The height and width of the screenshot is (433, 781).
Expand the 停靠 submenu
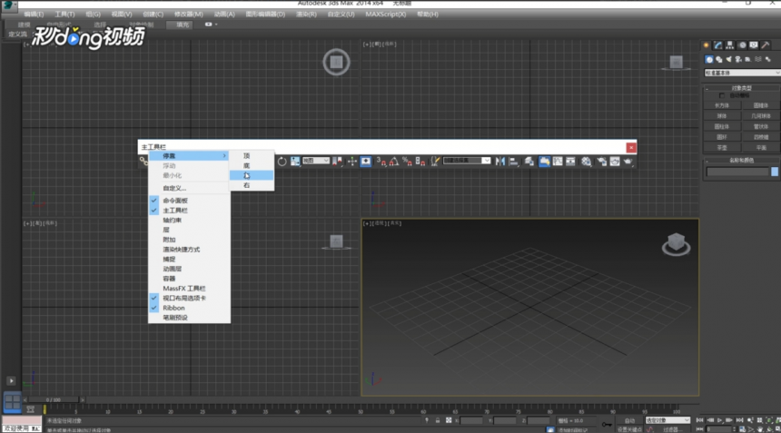pos(189,156)
